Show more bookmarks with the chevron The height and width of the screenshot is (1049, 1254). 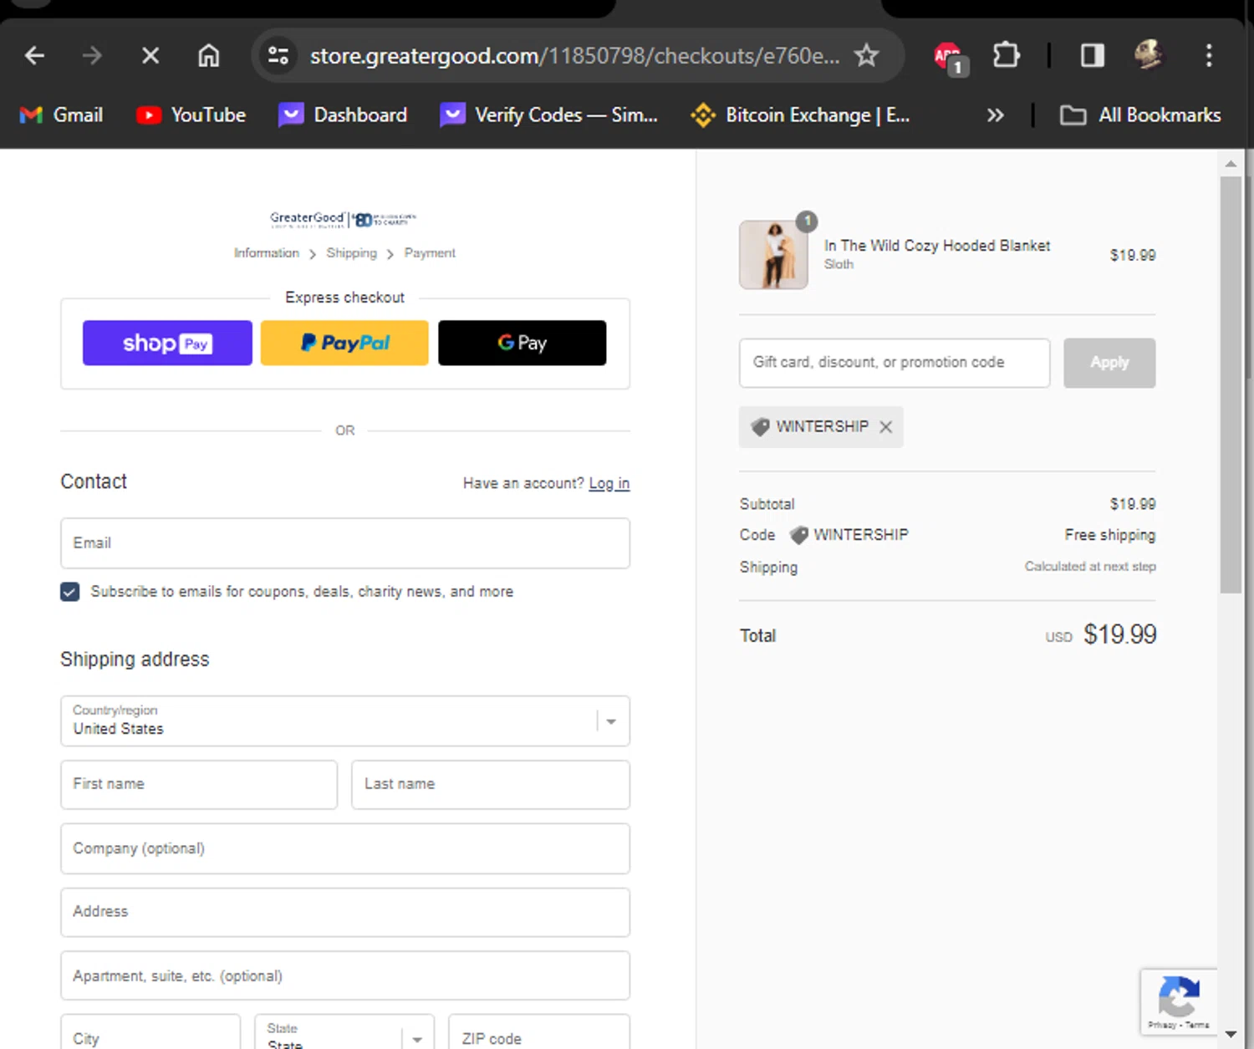point(995,115)
